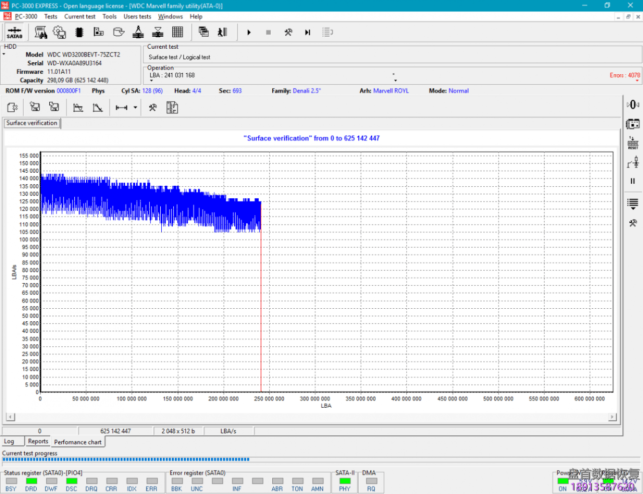Toggle the PHY SATA-II indicator
This screenshot has height=494, width=643.
(345, 481)
